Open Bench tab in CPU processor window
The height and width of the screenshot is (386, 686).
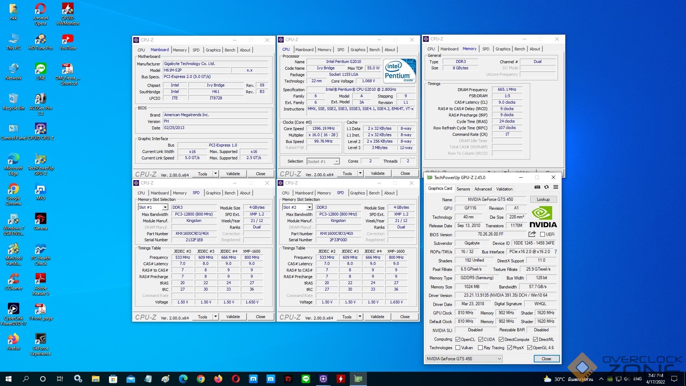[x=374, y=50]
